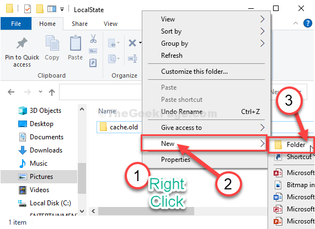Collapse the ribbon with the chevron
This screenshot has height=229, width=315.
(x=296, y=23)
